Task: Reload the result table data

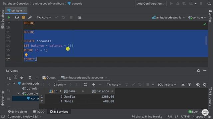Action: (x=85, y=85)
